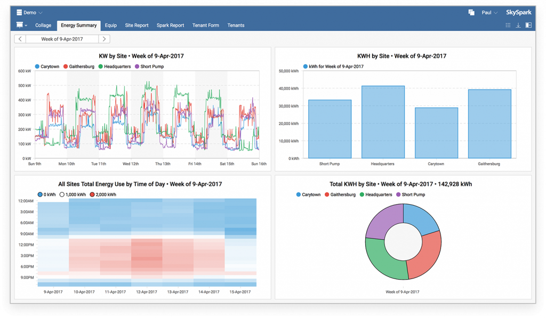Viewport: 546px width, 318px height.
Task: Click the list view icon in toolbar
Action: click(x=508, y=25)
